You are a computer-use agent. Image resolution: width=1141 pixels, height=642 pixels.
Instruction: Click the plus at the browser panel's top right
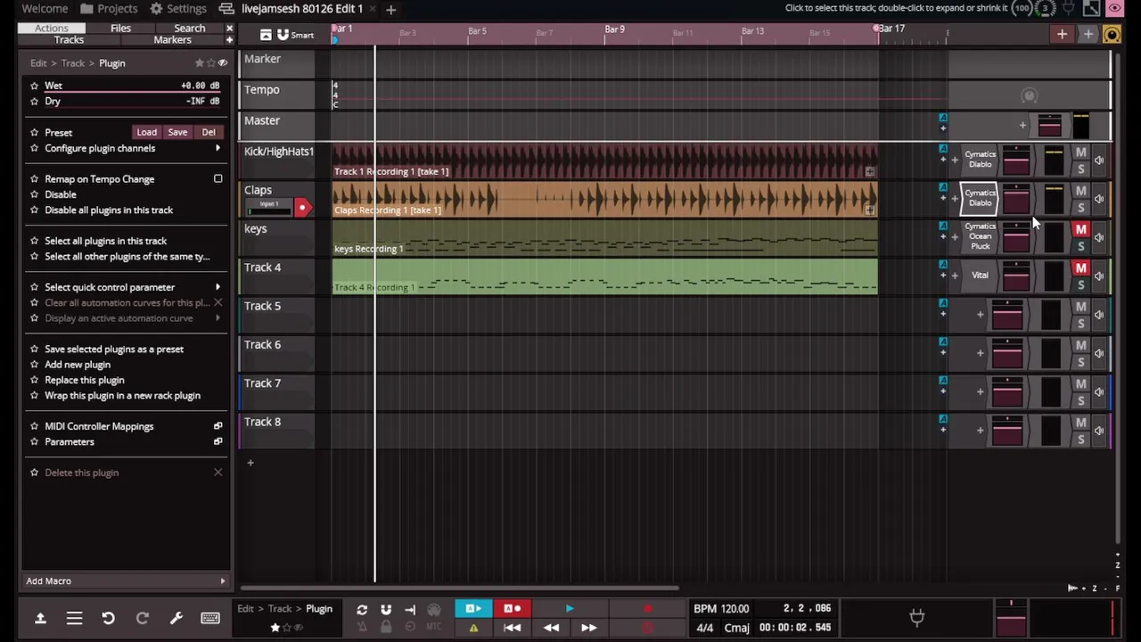229,40
